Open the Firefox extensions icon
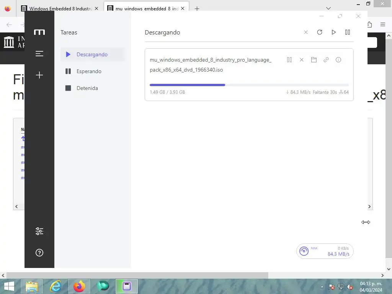 (370, 24)
